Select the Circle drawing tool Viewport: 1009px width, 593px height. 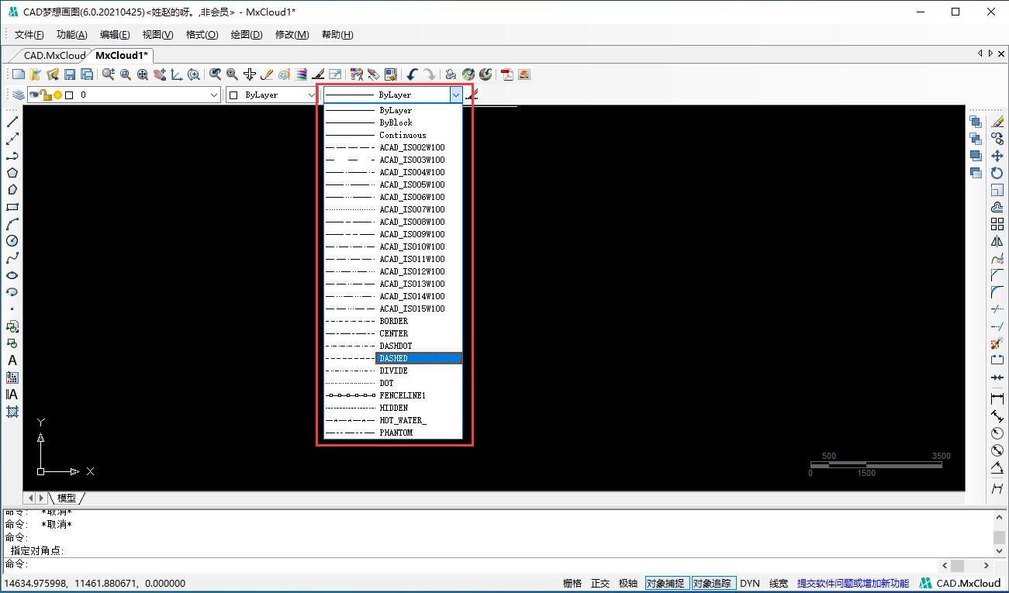[12, 241]
